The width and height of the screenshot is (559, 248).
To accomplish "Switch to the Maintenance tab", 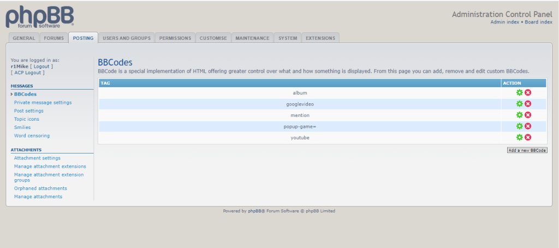I will pos(252,38).
